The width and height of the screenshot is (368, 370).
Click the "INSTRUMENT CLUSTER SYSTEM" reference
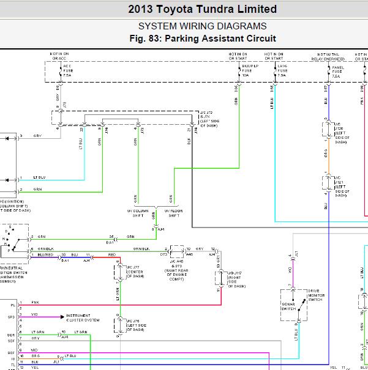83,317
